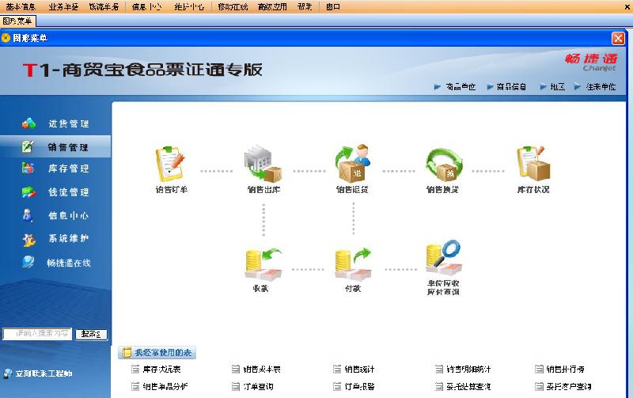Click the 我经常使用的表 header
Screen dimensions: 633x398
click(157, 352)
